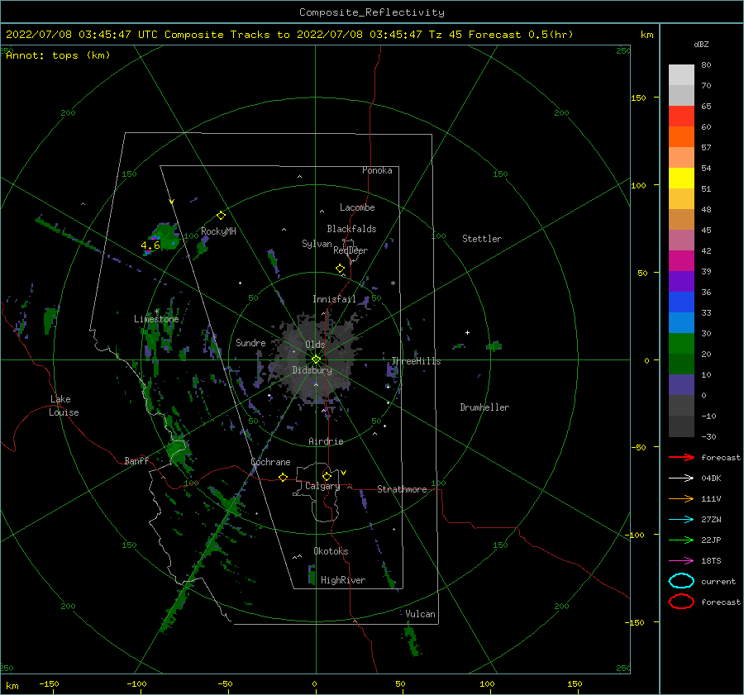
Task: Click the Cochrane label
Action: (270, 462)
